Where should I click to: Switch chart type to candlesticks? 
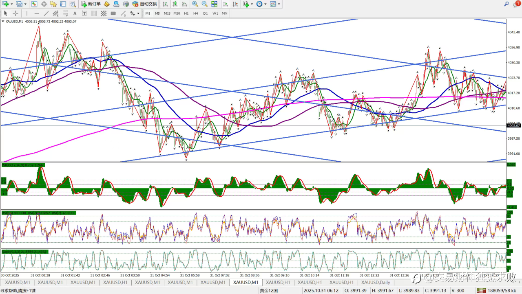tap(175, 4)
